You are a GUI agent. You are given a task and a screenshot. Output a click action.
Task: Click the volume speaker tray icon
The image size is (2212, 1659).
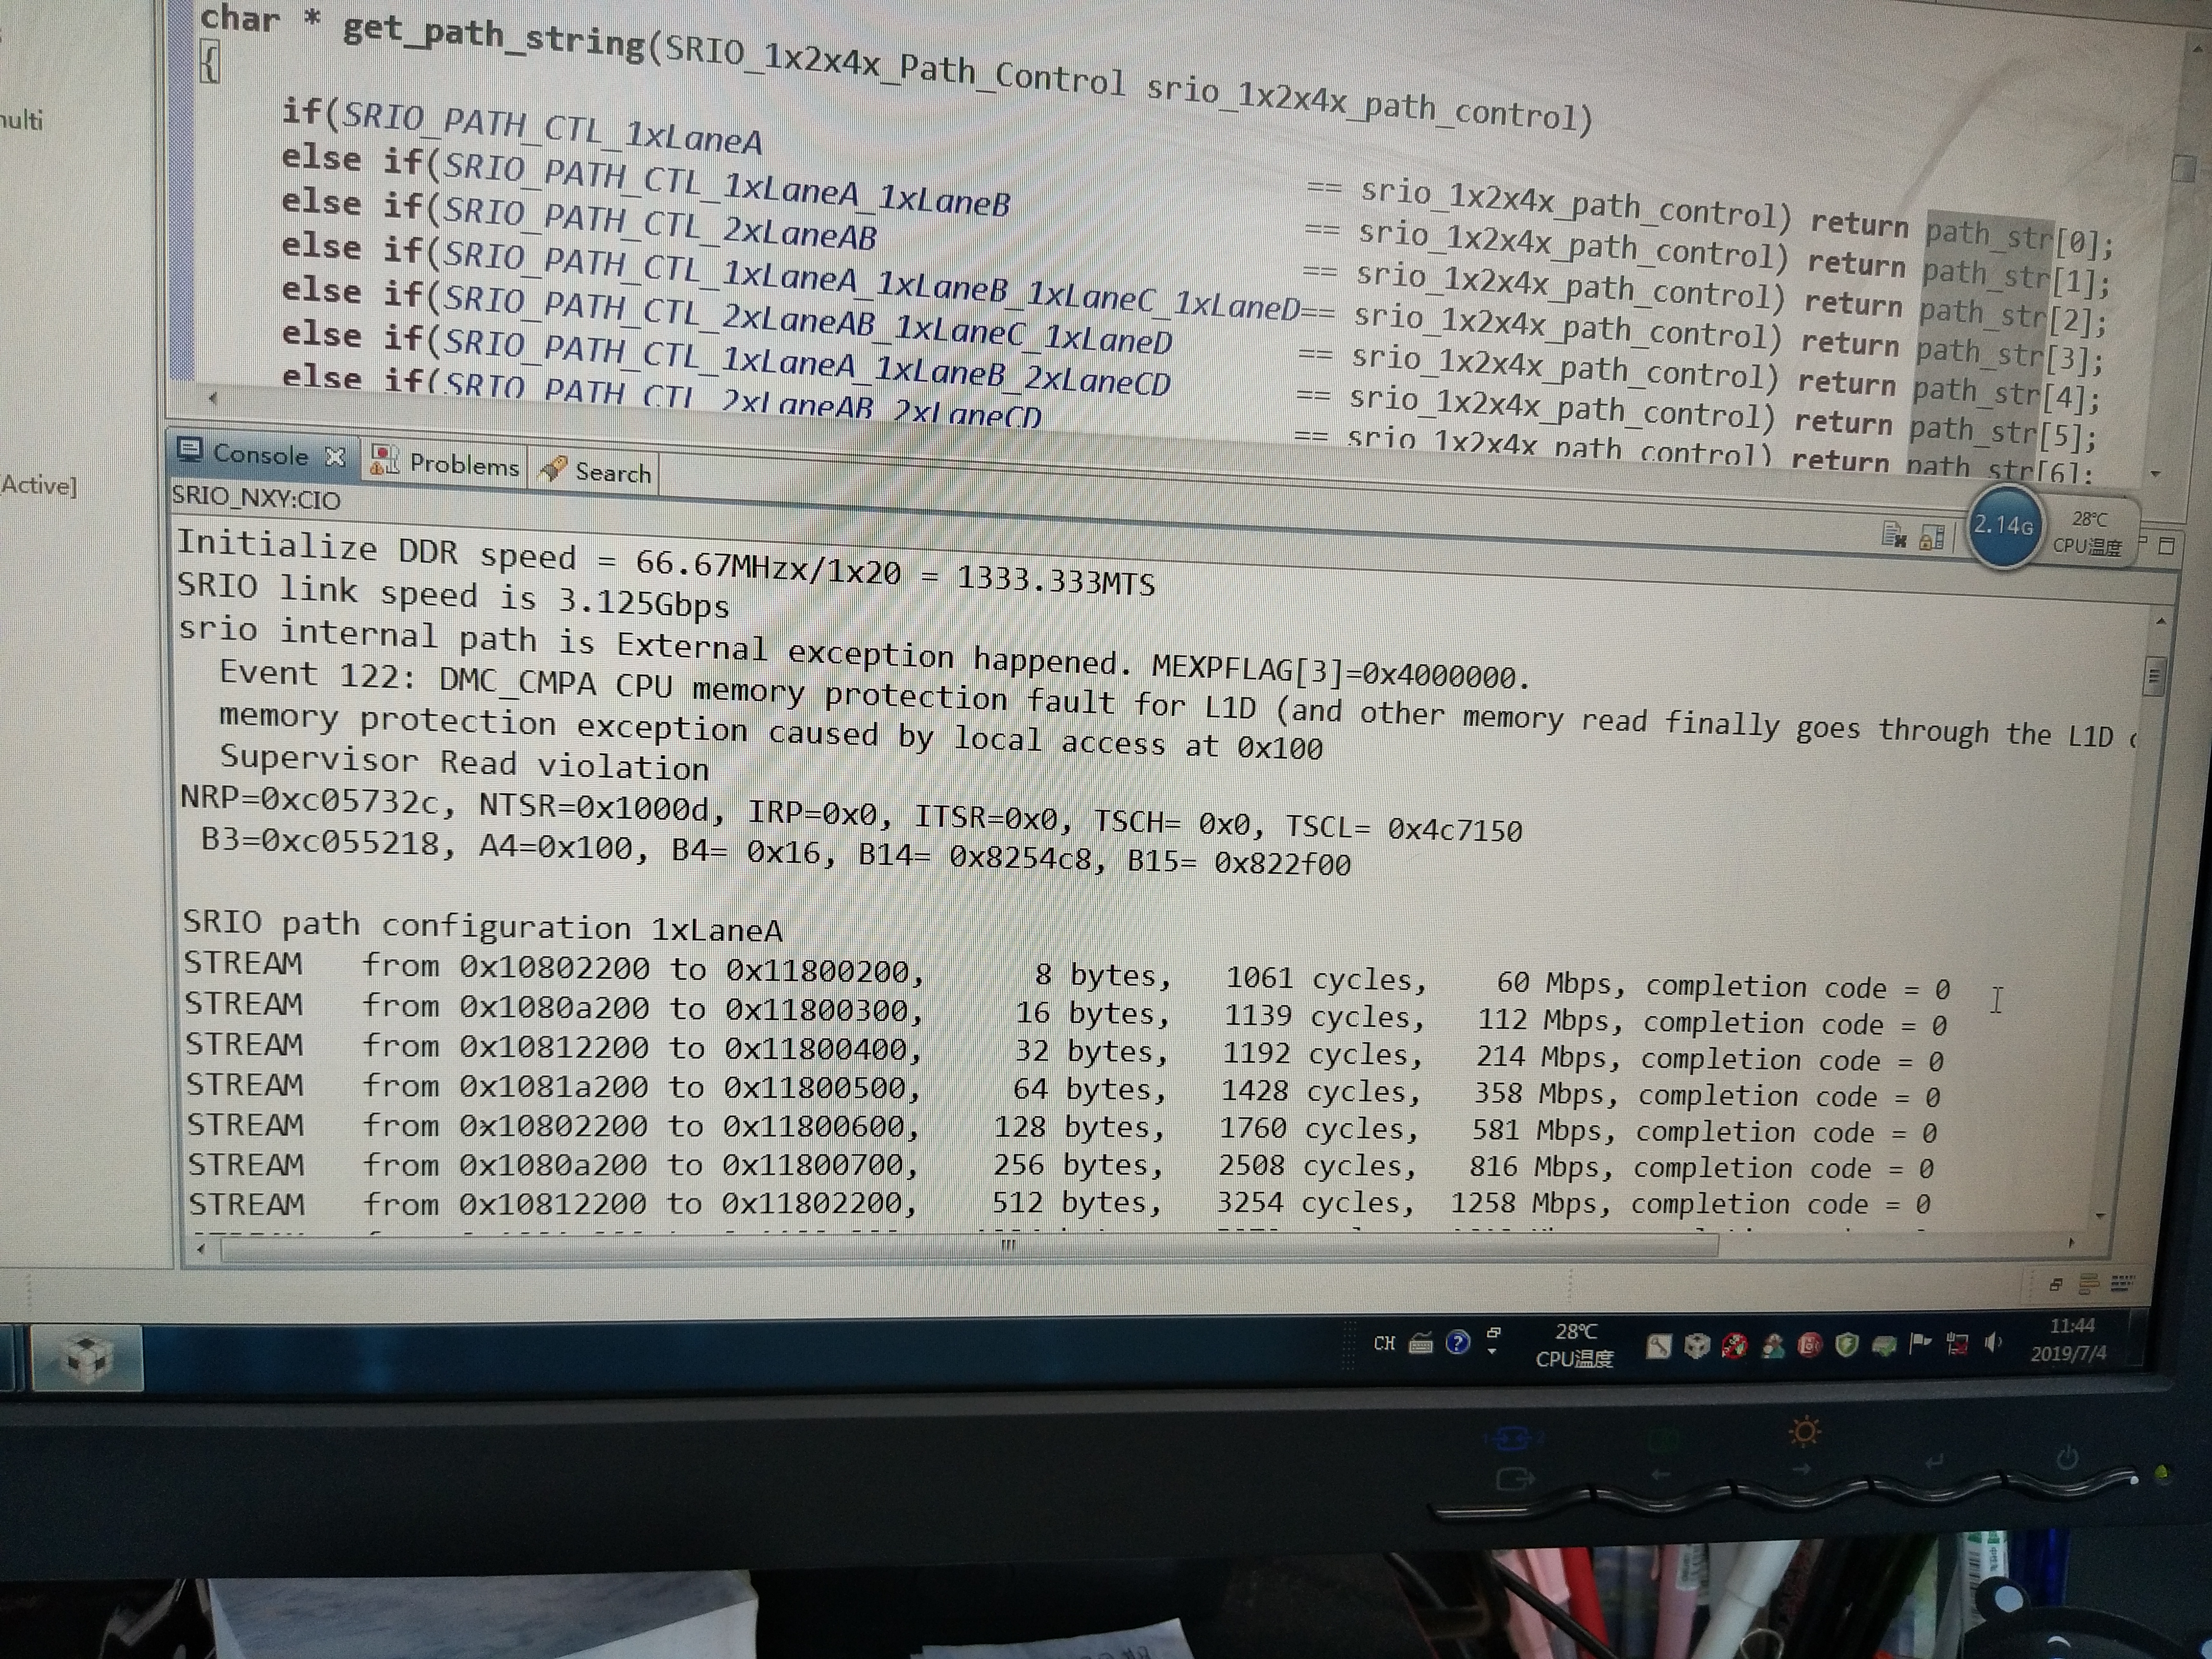(1992, 1343)
